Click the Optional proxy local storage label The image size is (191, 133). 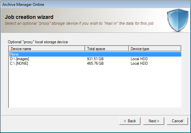click(x=38, y=42)
